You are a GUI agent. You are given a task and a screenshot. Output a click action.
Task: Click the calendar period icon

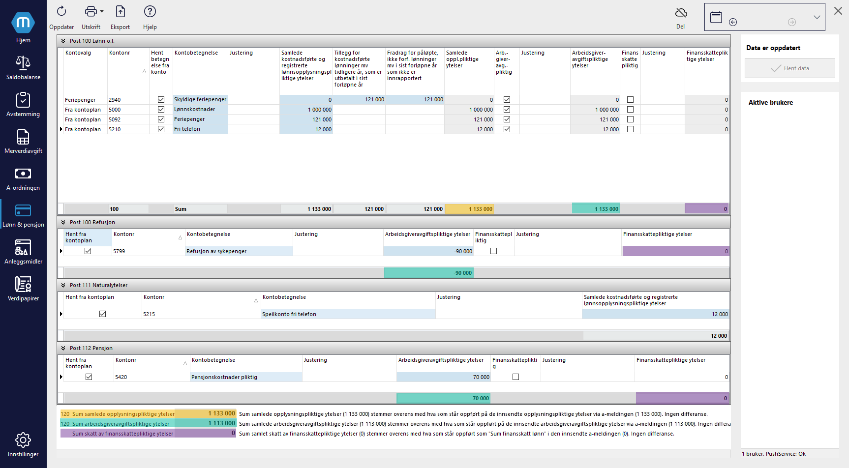(716, 17)
